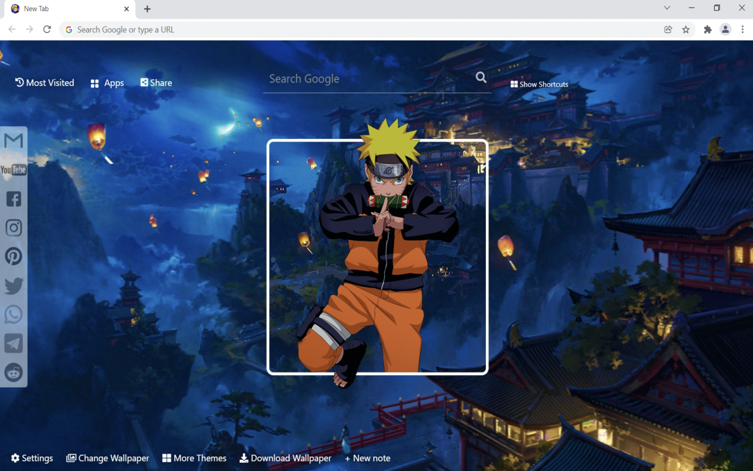Viewport: 753px width, 471px height.
Task: Click Download Wallpaper
Action: 285,458
